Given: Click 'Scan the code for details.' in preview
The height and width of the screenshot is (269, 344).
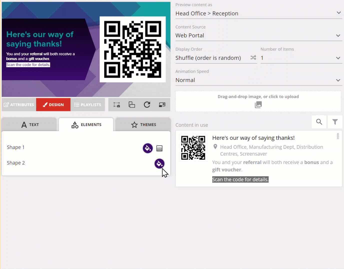Looking at the screenshot, I should point(28,65).
